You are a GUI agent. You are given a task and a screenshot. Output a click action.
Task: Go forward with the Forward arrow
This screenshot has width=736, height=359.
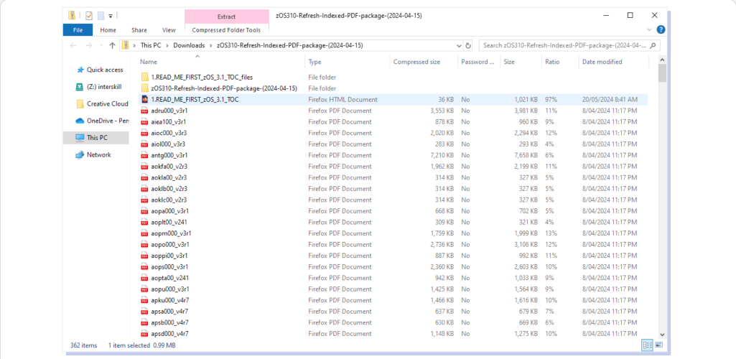89,45
